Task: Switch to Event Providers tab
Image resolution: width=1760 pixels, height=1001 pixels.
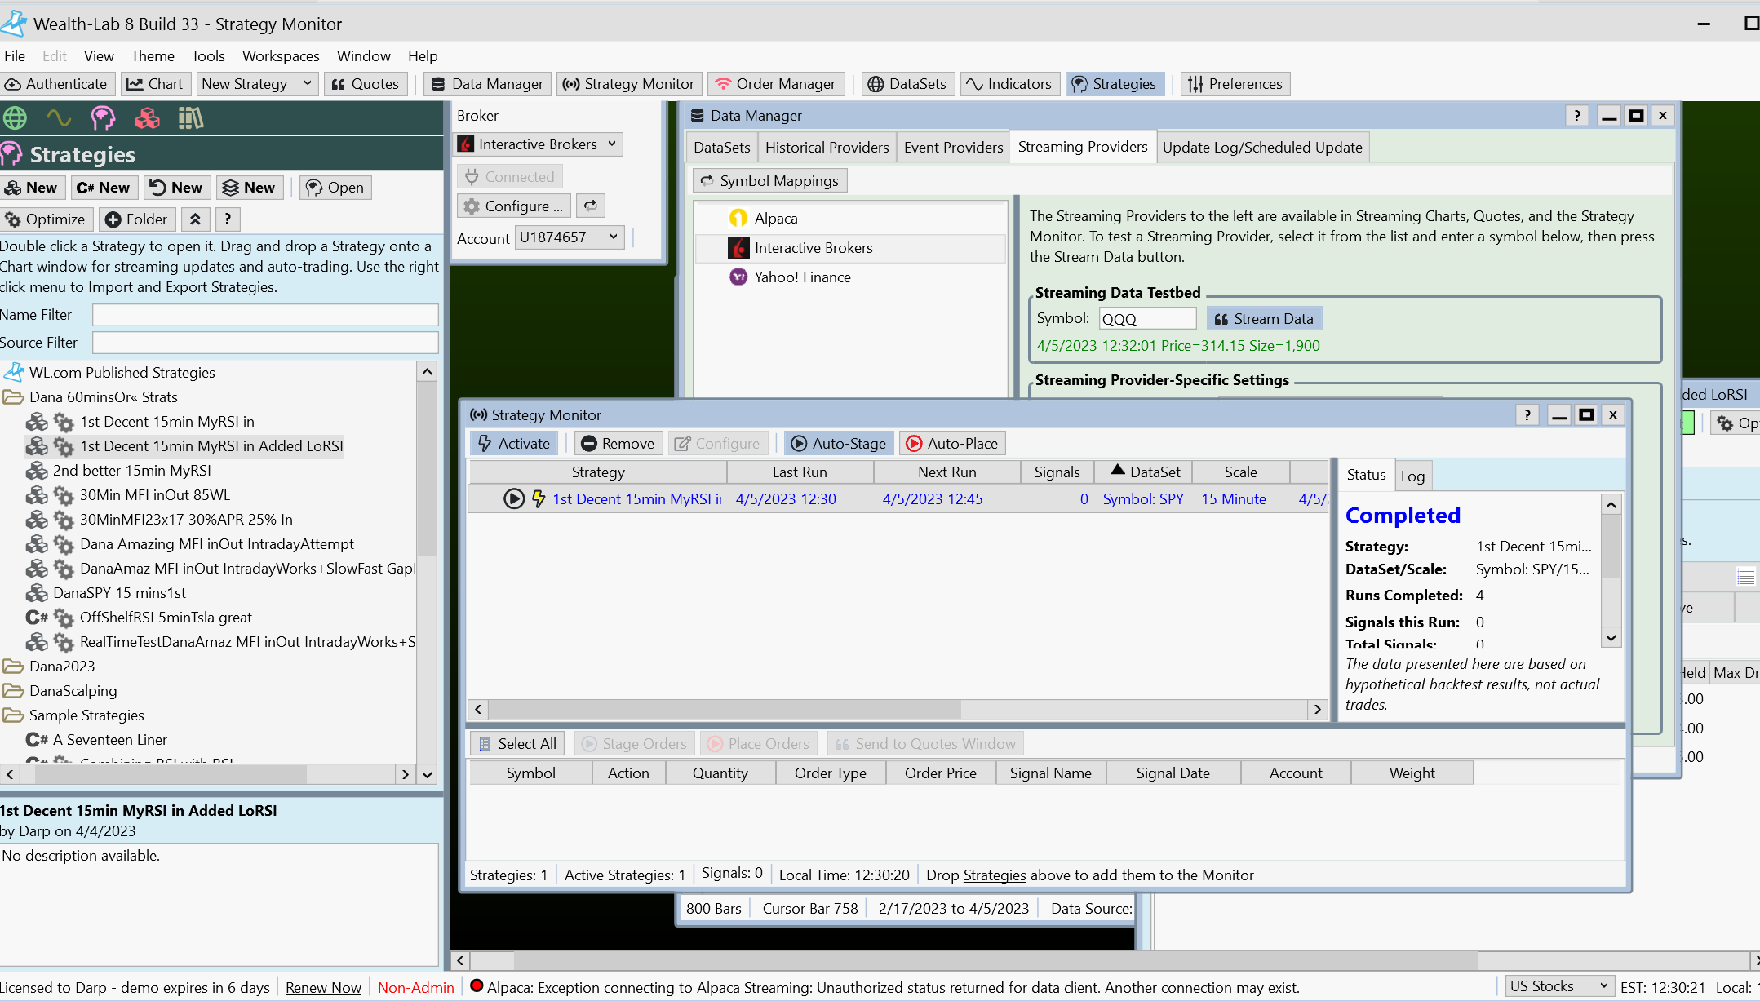Action: click(x=953, y=147)
